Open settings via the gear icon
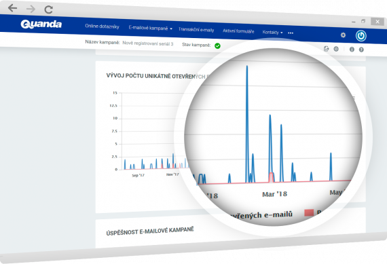Image resolution: width=387 pixels, height=264 pixels. (x=343, y=35)
